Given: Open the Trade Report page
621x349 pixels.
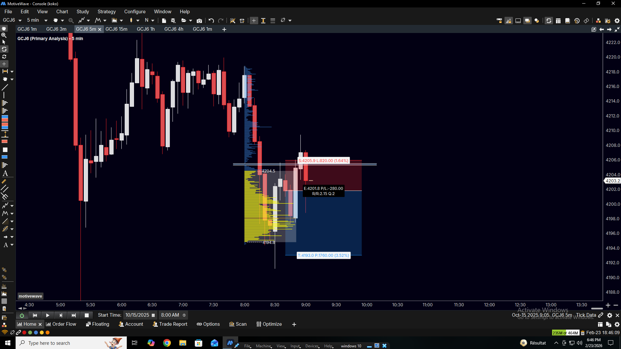Looking at the screenshot, I should click(x=170, y=324).
